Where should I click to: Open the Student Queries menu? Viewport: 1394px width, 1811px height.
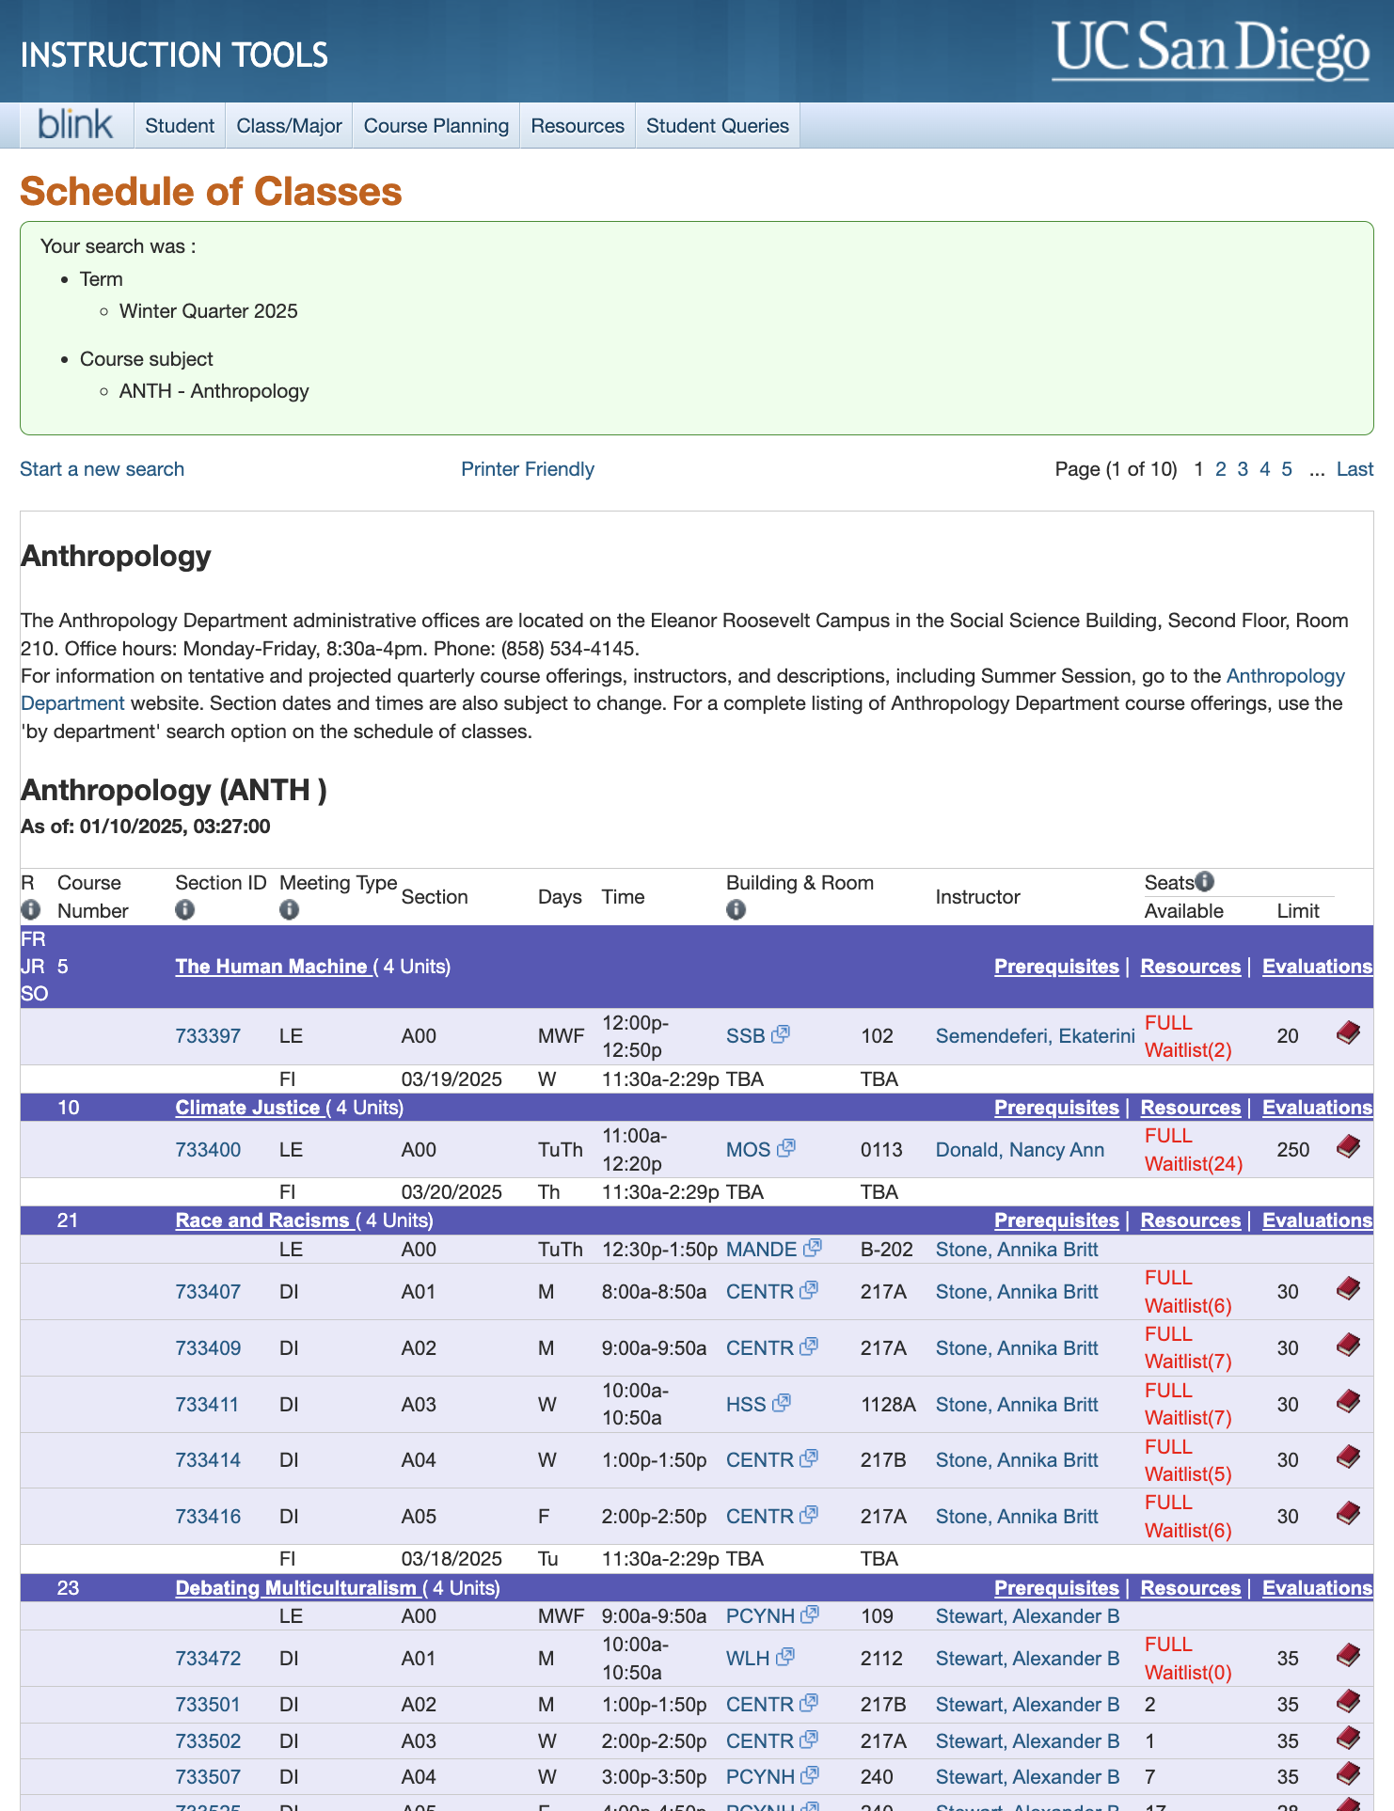(x=718, y=126)
